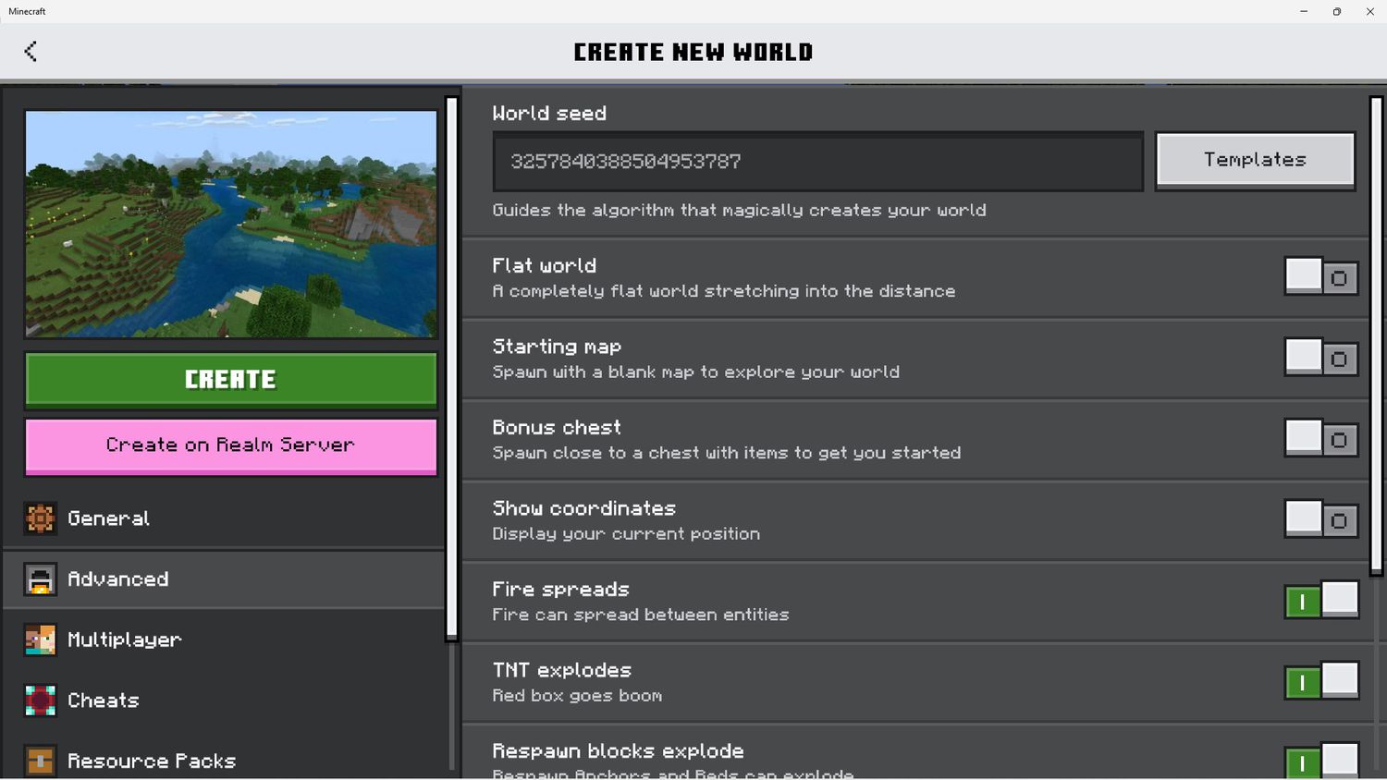Click the Resource Packs chest icon
1387x780 pixels.
tap(40, 761)
